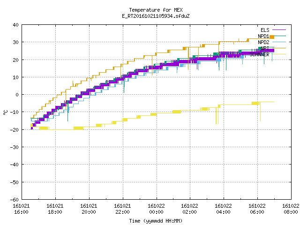Image resolution: width=300 pixels, height=225 pixels.
Task: Click the y-axis label 40
Action: click(x=15, y=25)
